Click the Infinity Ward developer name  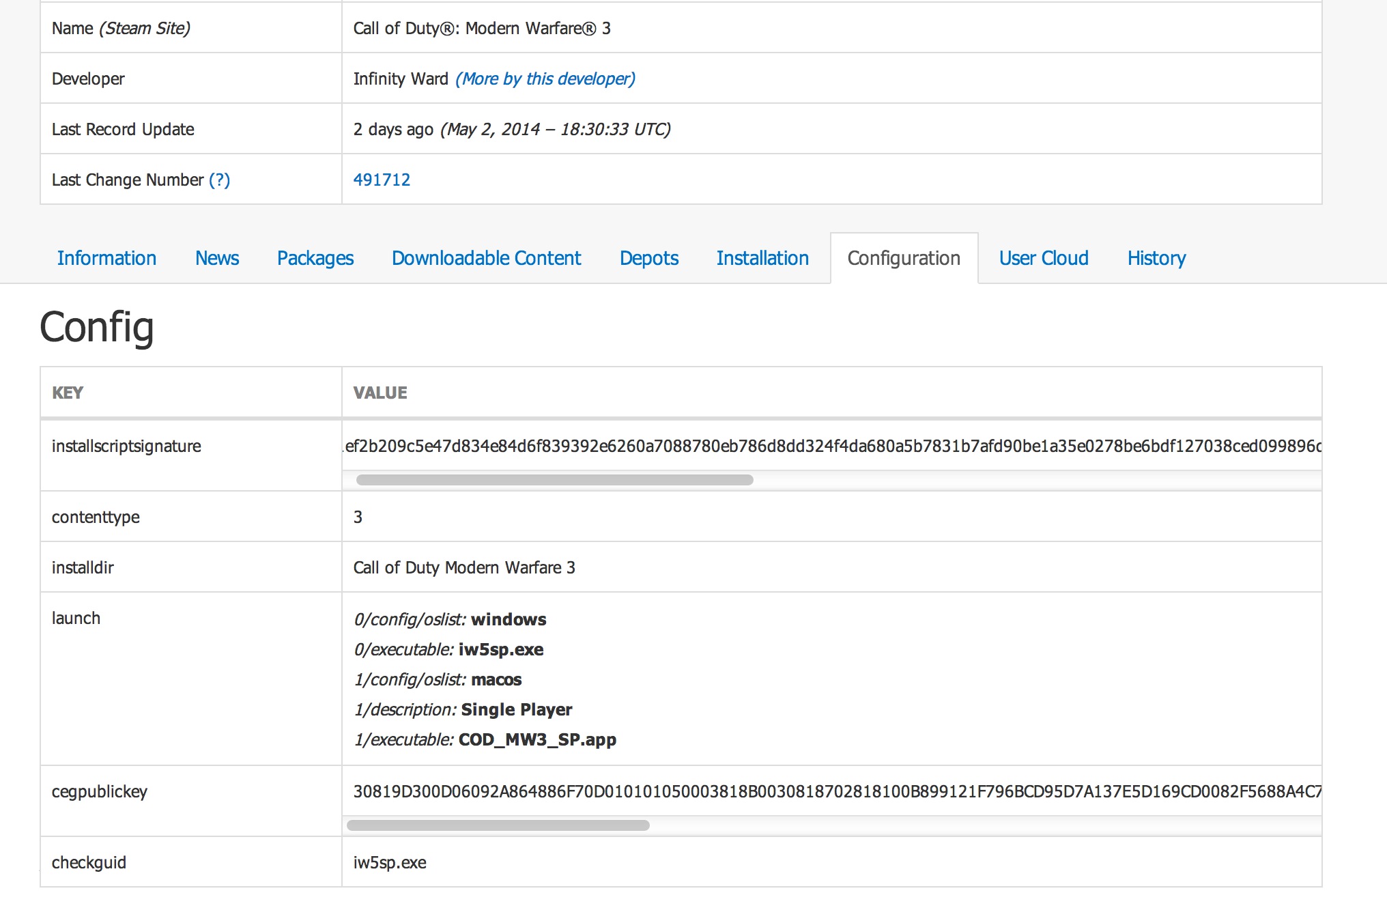tap(401, 79)
